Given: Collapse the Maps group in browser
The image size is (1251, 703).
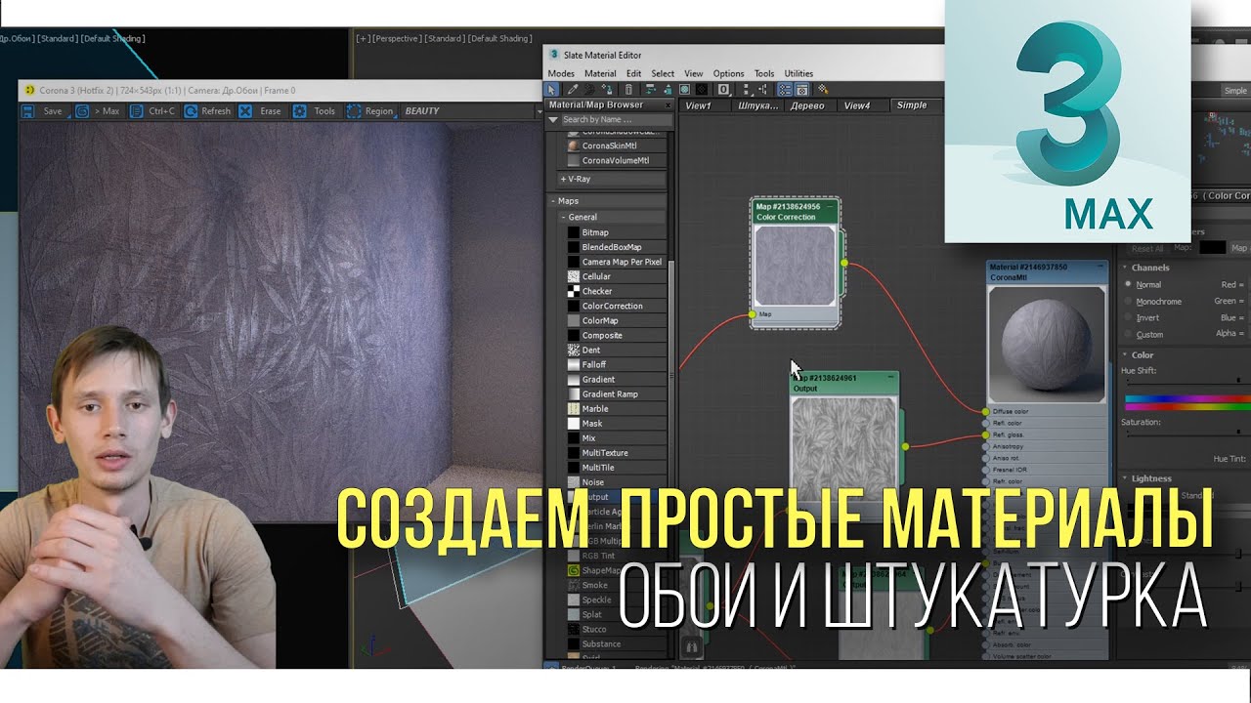Looking at the screenshot, I should tap(553, 201).
